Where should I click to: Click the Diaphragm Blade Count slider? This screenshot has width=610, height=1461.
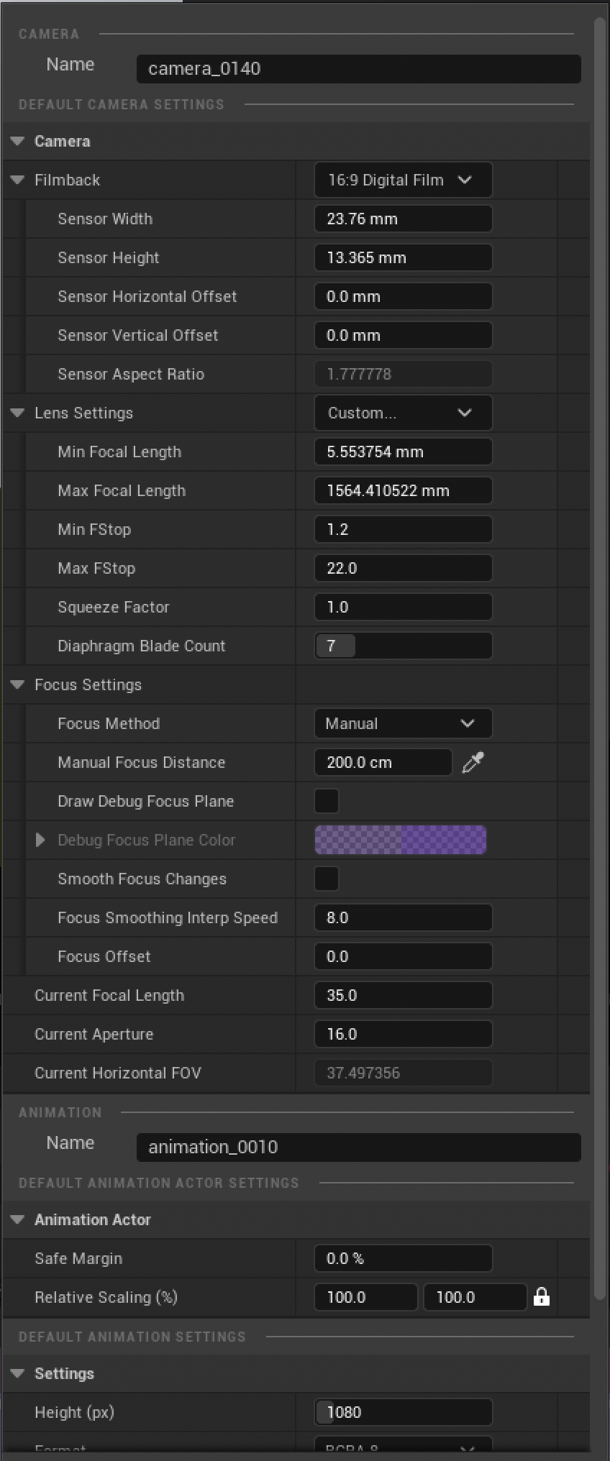[403, 646]
